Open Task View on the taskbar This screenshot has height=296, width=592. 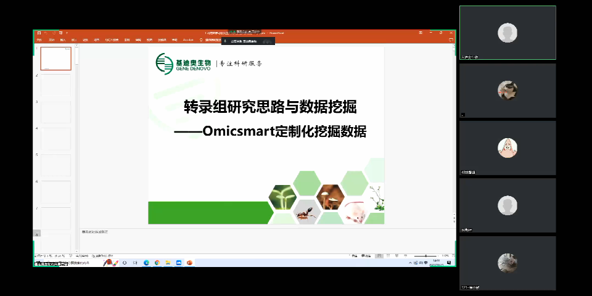tap(135, 263)
